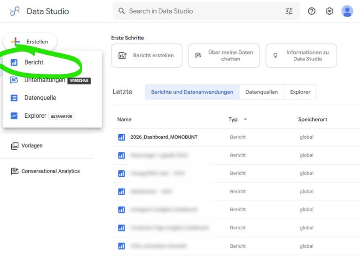
Task: Click the Explorer line chart icon
Action: [14, 115]
